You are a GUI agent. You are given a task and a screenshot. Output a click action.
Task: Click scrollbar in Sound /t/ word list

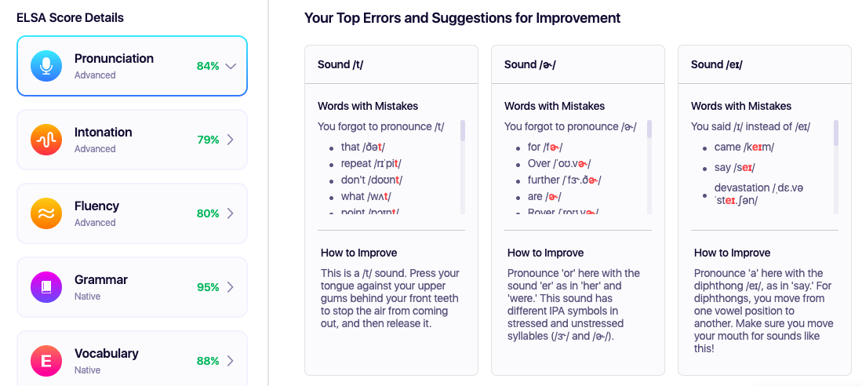(463, 131)
